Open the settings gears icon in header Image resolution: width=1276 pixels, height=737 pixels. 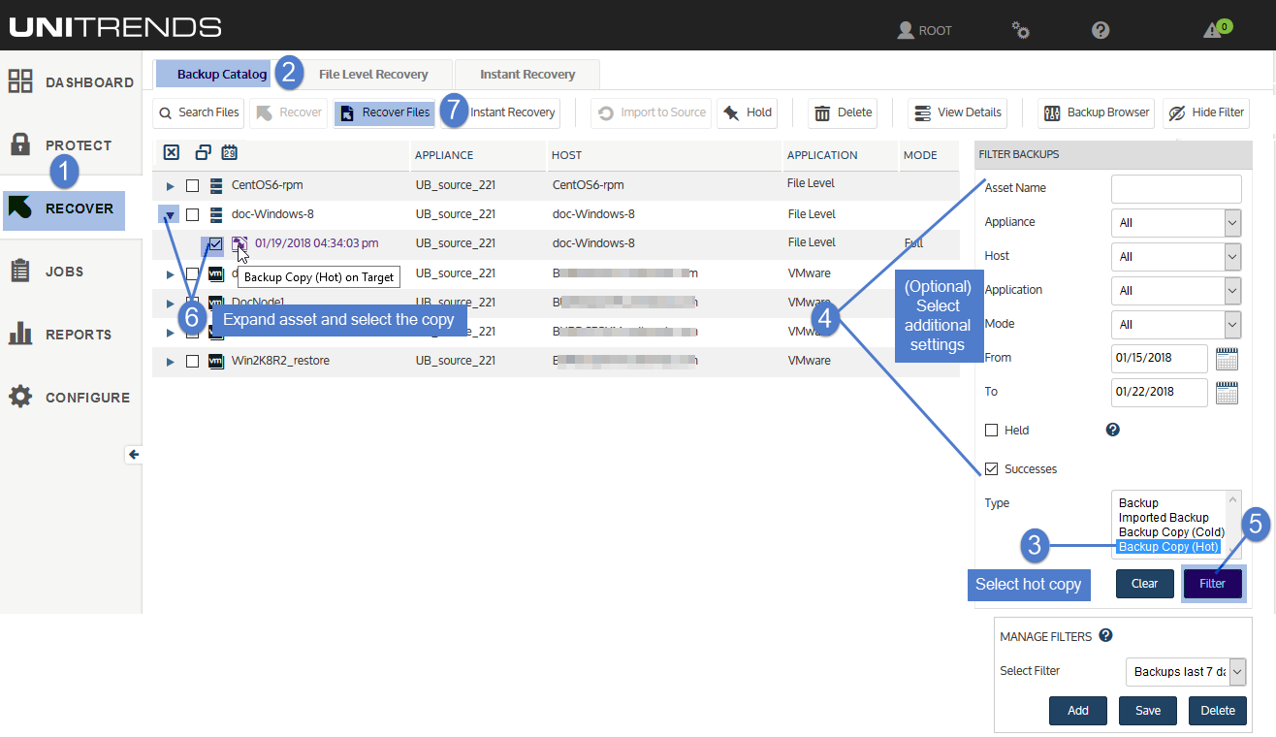[x=1020, y=30]
